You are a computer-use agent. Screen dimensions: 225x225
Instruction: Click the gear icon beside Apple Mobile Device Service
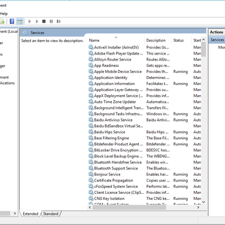[x=91, y=71]
